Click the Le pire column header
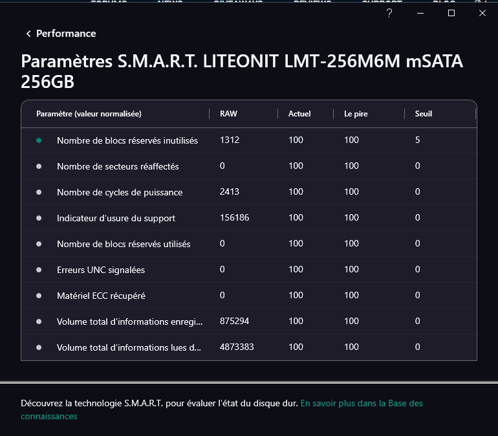498x436 pixels. [x=356, y=114]
